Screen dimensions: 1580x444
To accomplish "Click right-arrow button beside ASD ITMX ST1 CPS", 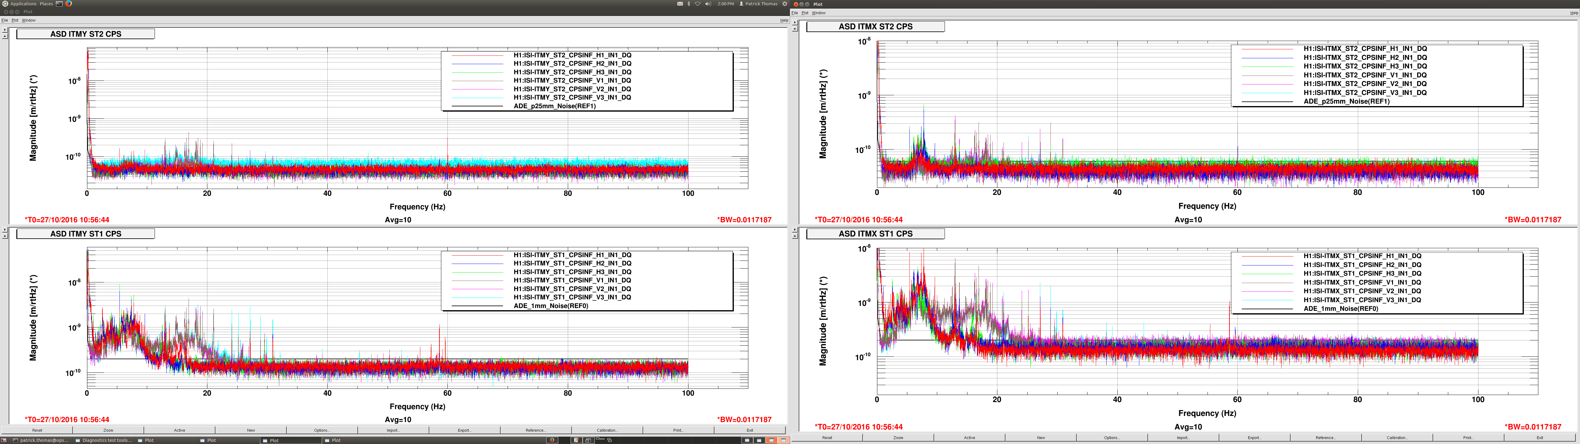I will pos(795,230).
